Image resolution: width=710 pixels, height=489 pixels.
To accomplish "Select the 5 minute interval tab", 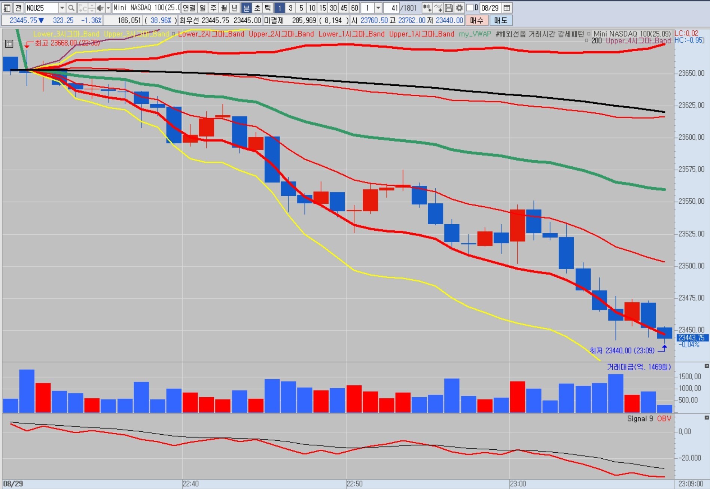I will tap(301, 8).
